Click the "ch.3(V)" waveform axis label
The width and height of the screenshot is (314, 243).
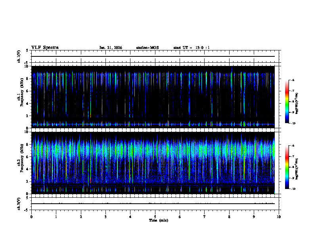(19, 204)
